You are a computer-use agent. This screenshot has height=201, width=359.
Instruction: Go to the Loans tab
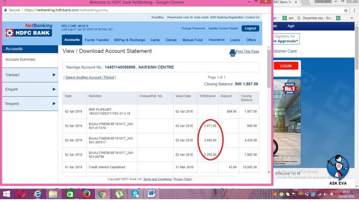235,40
